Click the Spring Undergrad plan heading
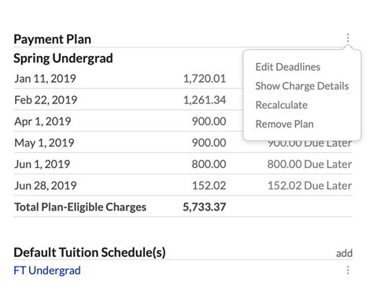Screen dimensions: 373x306 click(x=63, y=58)
